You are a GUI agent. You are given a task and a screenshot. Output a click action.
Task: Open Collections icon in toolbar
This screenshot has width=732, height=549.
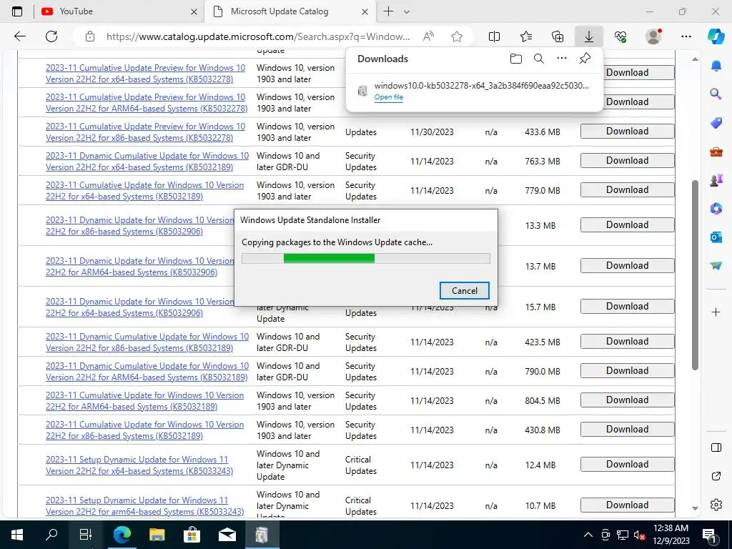[x=558, y=36]
